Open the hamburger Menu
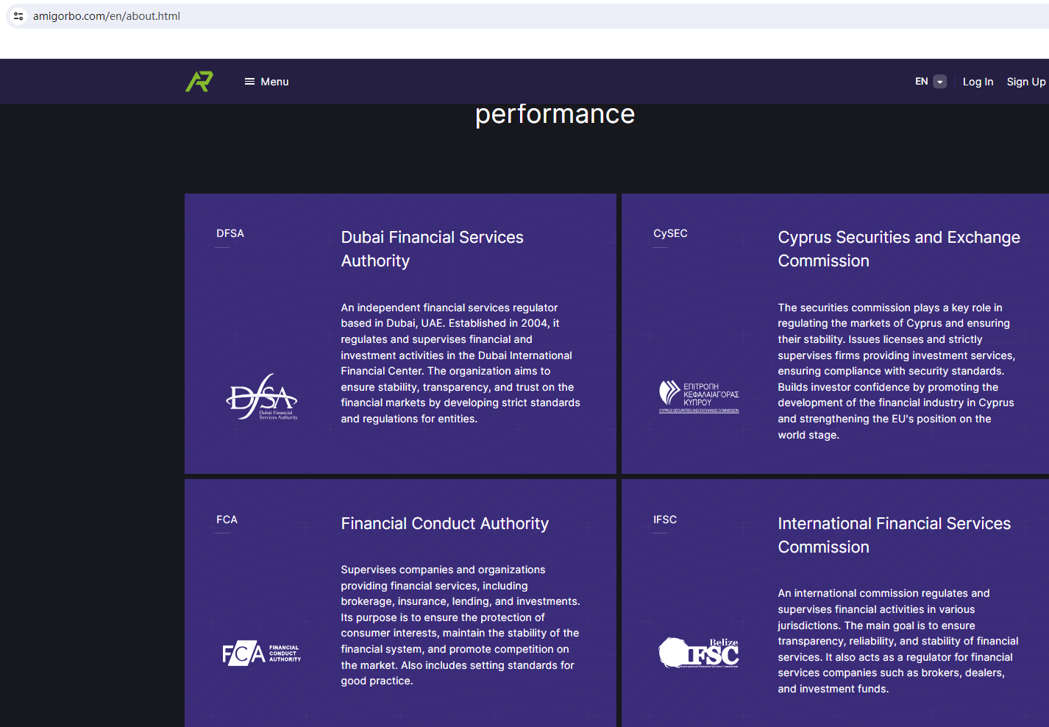The width and height of the screenshot is (1049, 727). click(266, 82)
